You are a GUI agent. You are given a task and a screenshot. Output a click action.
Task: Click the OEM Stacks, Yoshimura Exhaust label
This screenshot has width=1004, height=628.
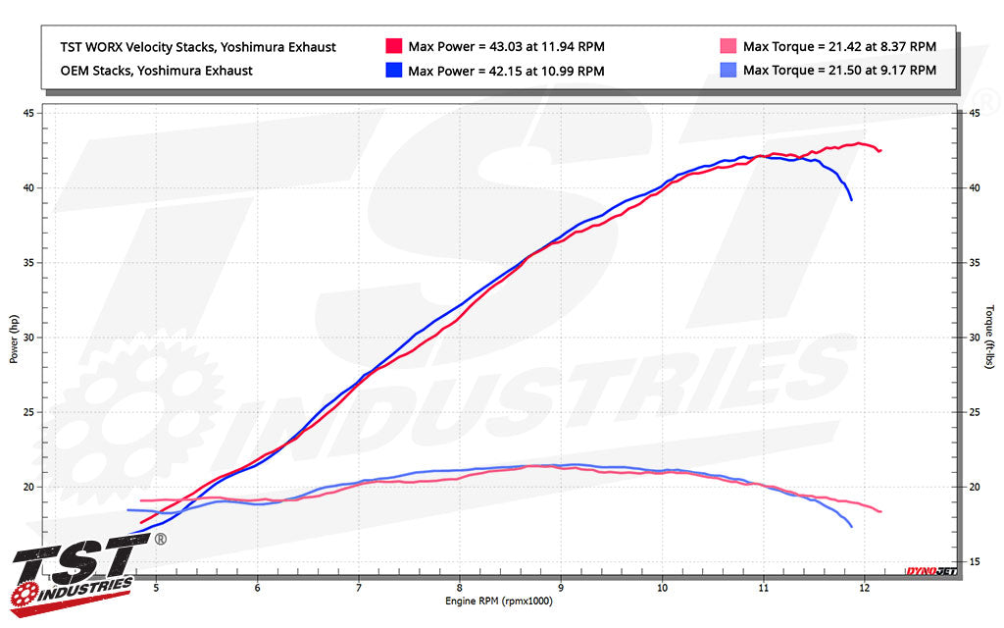coord(155,71)
